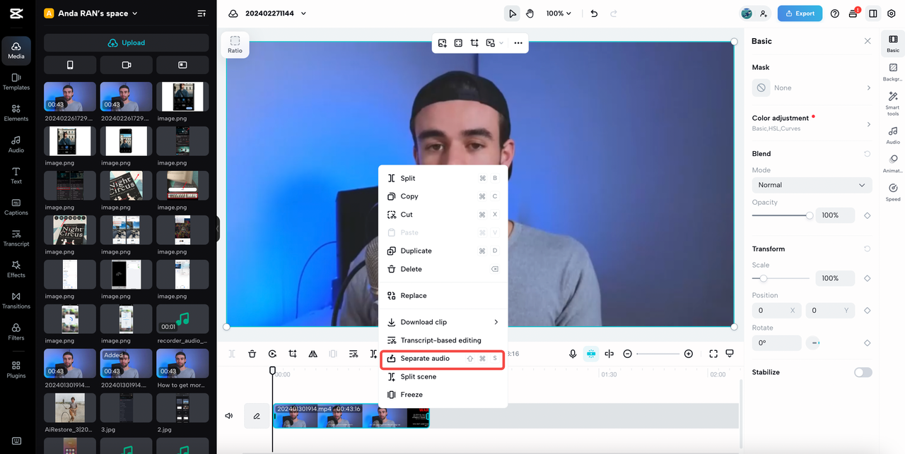
Task: Choose Duplicate from context menu
Action: point(443,251)
